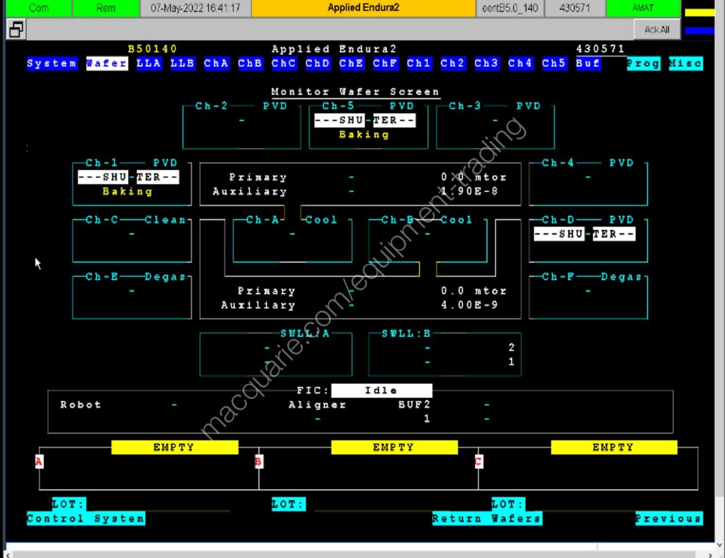
Task: Open the Prog menu
Action: [643, 63]
